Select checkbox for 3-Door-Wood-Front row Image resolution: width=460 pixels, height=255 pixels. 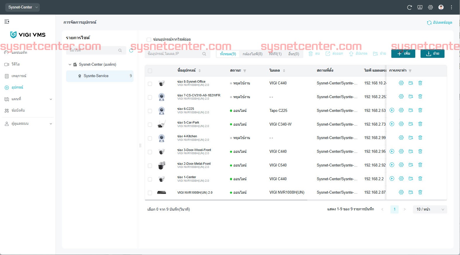tap(150, 152)
